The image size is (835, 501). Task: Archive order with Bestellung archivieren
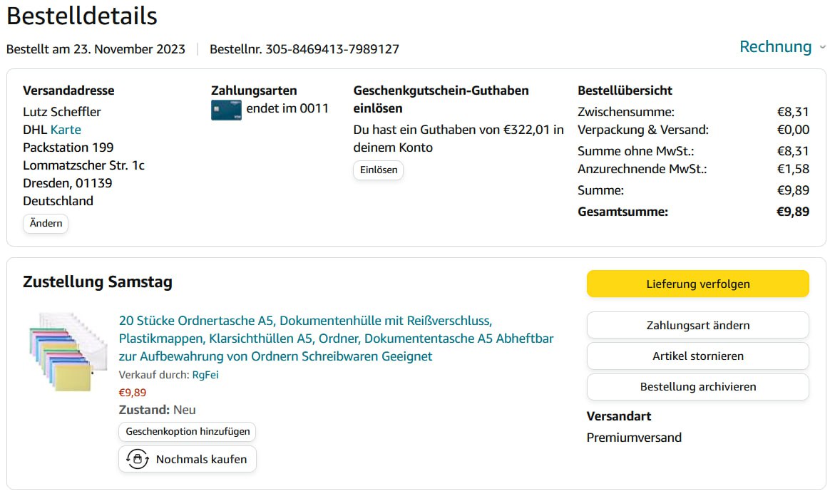coord(697,386)
